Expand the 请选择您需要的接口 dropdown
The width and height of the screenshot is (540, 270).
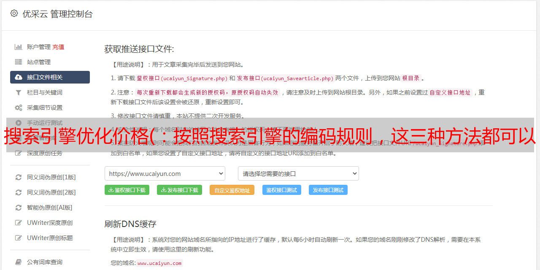pyautogui.click(x=298, y=173)
